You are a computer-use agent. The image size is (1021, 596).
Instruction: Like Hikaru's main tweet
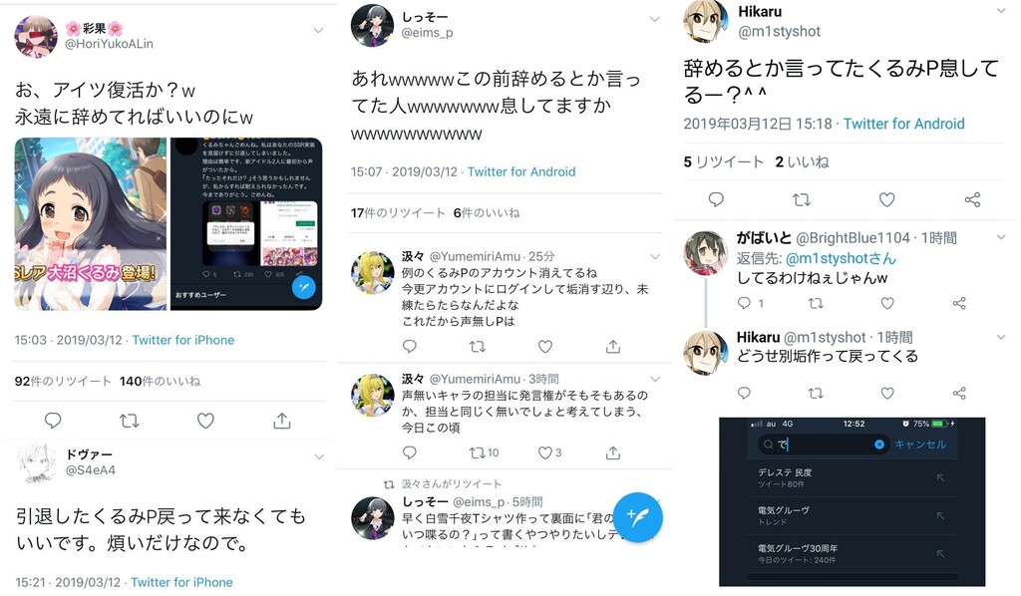886,199
